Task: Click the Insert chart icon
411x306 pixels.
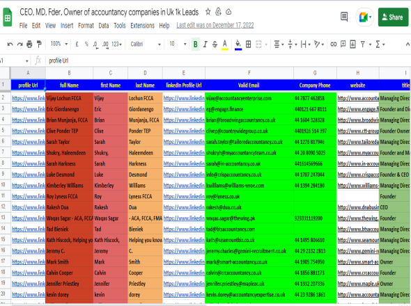Action: click(352, 44)
